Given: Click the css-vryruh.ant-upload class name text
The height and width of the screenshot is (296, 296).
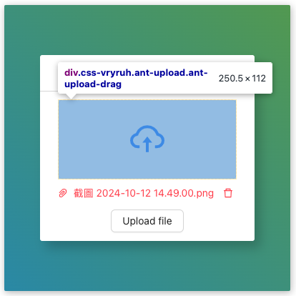Looking at the screenshot, I should point(132,73).
